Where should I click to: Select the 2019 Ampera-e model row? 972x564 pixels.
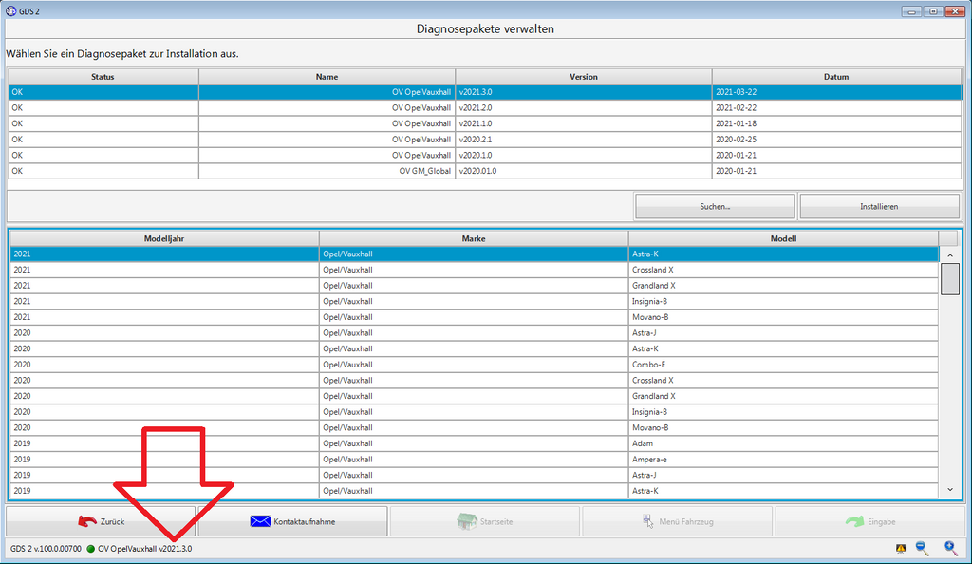pyautogui.click(x=475, y=460)
